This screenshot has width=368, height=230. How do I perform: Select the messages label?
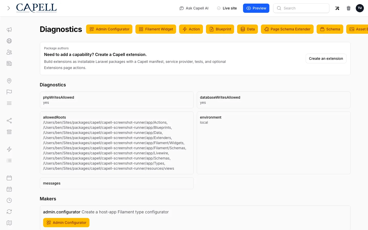pyautogui.click(x=52, y=183)
